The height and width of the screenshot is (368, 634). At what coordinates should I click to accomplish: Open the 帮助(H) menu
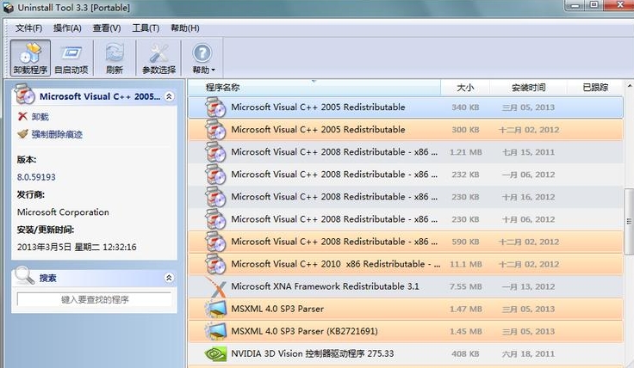185,28
